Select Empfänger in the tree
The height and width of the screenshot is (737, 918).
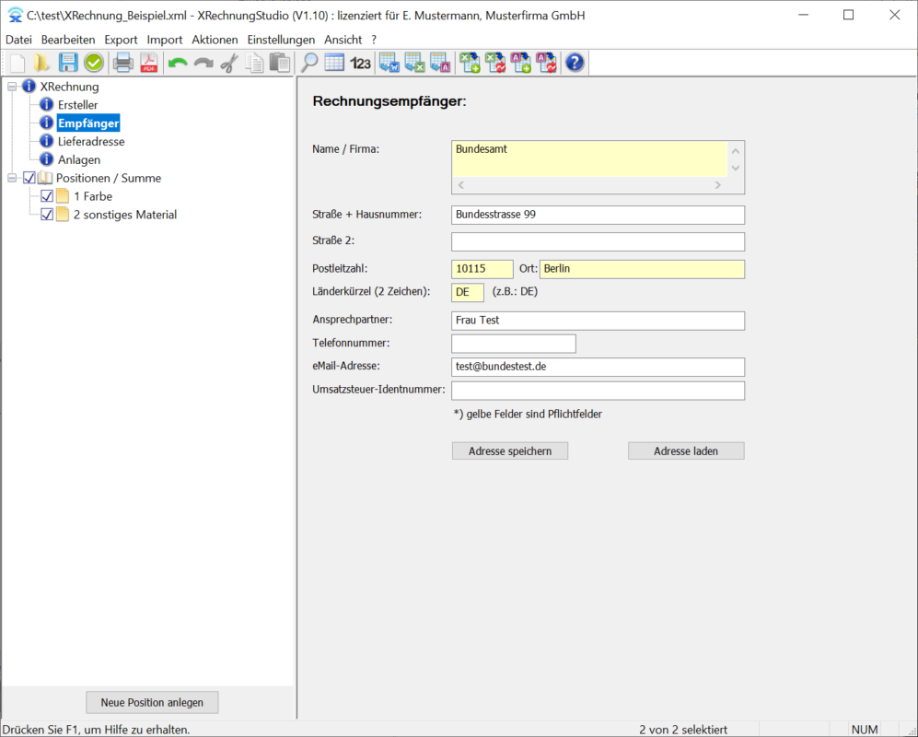88,123
